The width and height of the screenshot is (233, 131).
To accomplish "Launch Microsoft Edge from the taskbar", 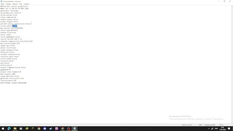I will [x=9, y=128].
